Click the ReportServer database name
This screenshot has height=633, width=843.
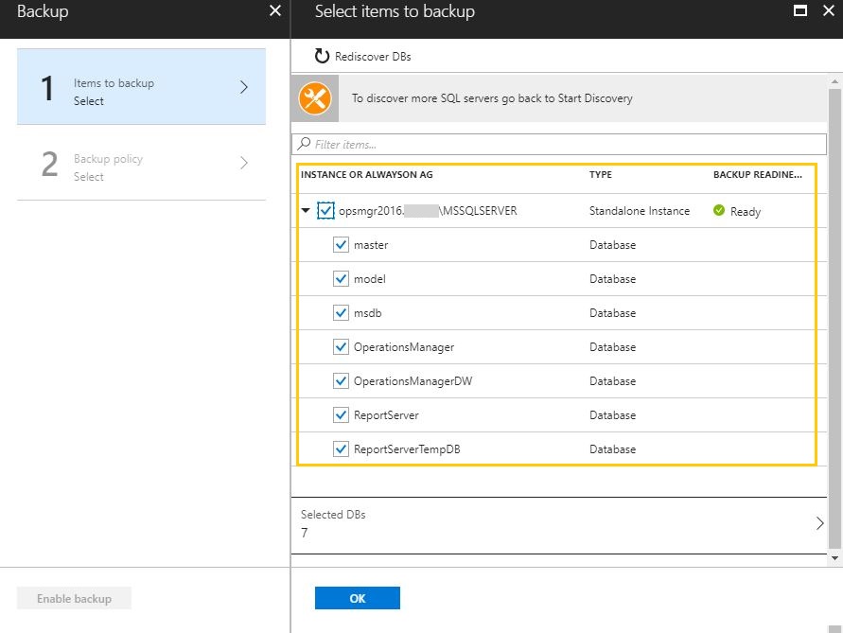pyautogui.click(x=386, y=415)
